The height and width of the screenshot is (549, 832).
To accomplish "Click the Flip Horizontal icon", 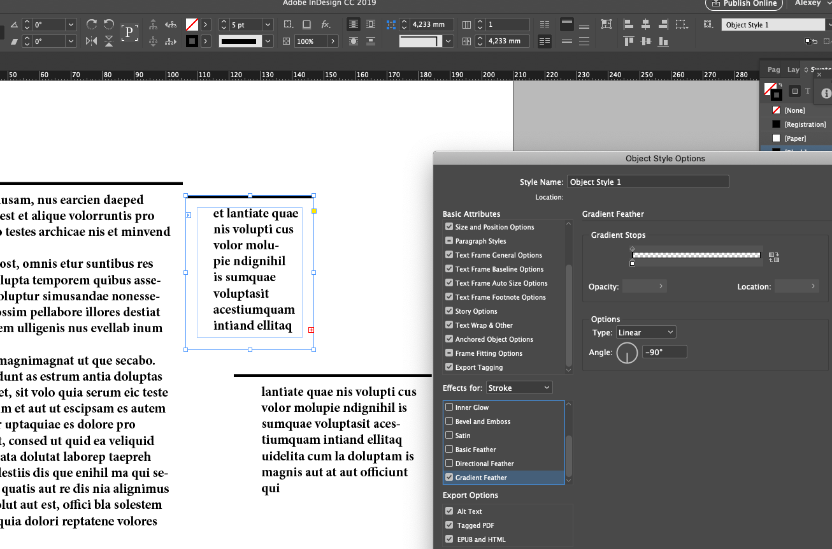I will click(x=92, y=41).
